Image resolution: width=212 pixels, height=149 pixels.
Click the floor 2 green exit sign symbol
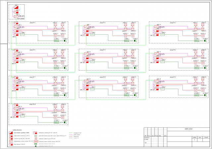coord(127,41)
